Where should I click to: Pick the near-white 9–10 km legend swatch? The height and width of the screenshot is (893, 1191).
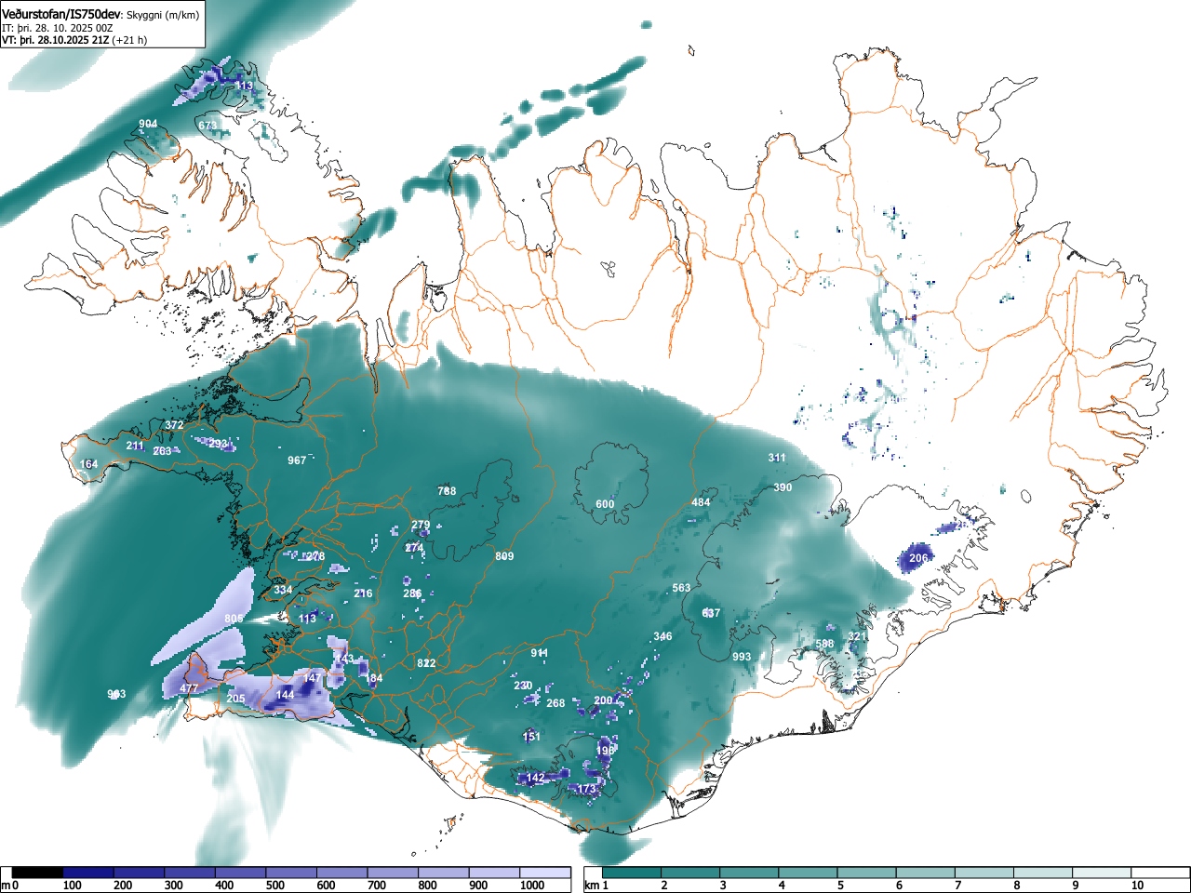pos(1103,873)
